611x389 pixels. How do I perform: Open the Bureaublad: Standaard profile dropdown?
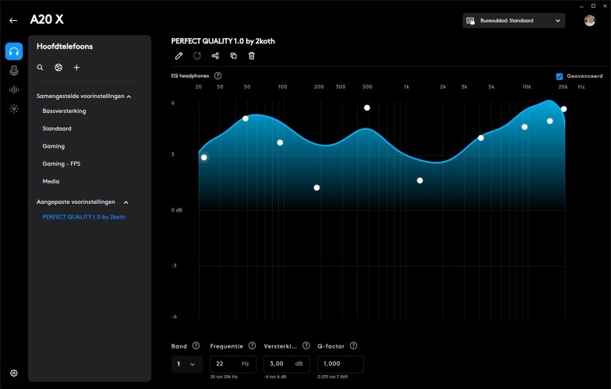514,21
